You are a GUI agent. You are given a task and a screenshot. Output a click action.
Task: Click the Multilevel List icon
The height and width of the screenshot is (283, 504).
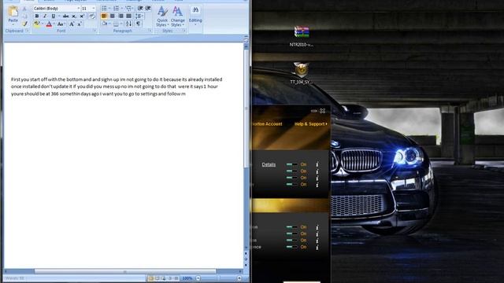pos(128,9)
